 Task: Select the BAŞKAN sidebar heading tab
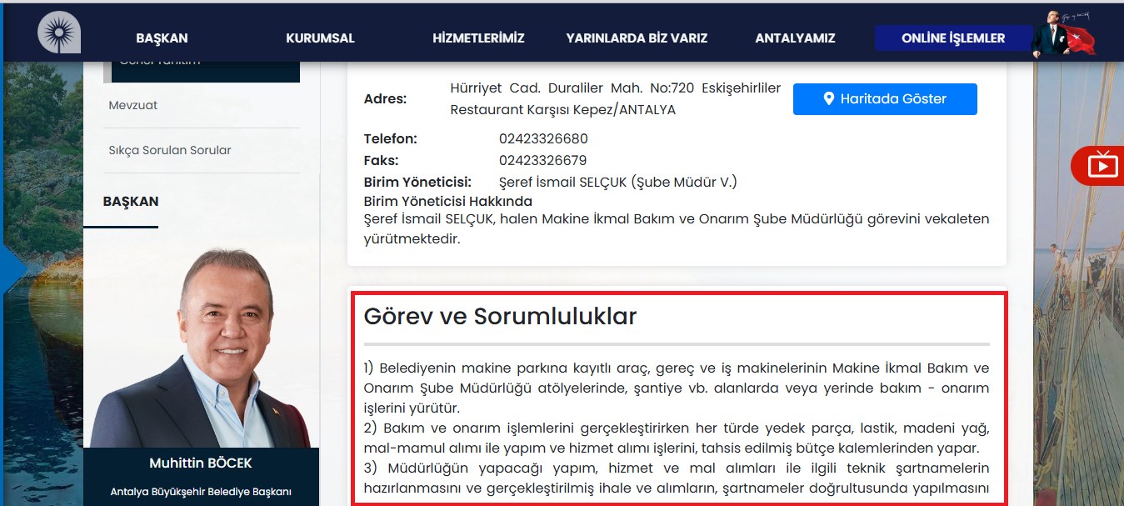pos(131,202)
